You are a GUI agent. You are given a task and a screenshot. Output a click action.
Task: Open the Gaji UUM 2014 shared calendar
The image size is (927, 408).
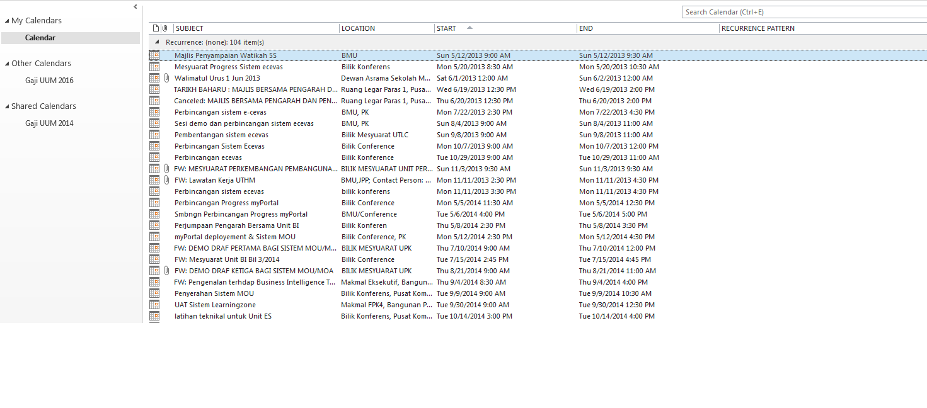point(49,123)
